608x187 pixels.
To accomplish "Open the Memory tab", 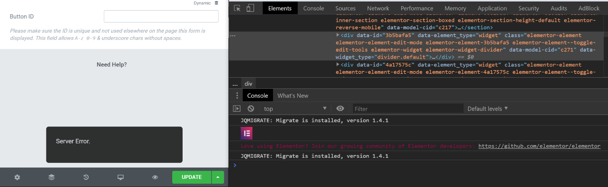I will click(455, 8).
